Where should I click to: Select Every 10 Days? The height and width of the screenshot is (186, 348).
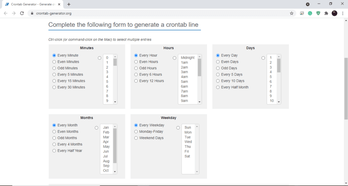[x=218, y=81]
